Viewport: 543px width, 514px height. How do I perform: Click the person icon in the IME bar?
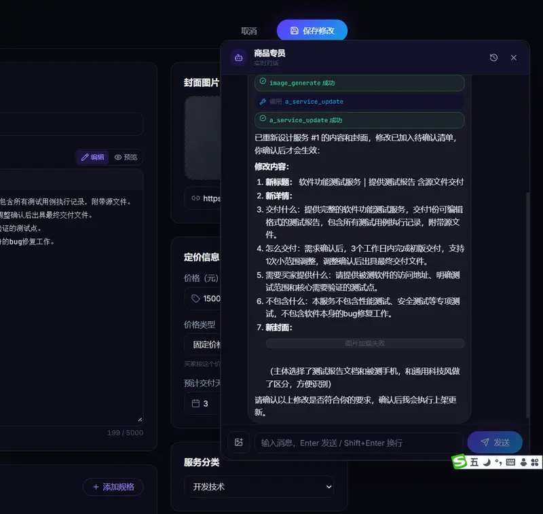point(523,462)
